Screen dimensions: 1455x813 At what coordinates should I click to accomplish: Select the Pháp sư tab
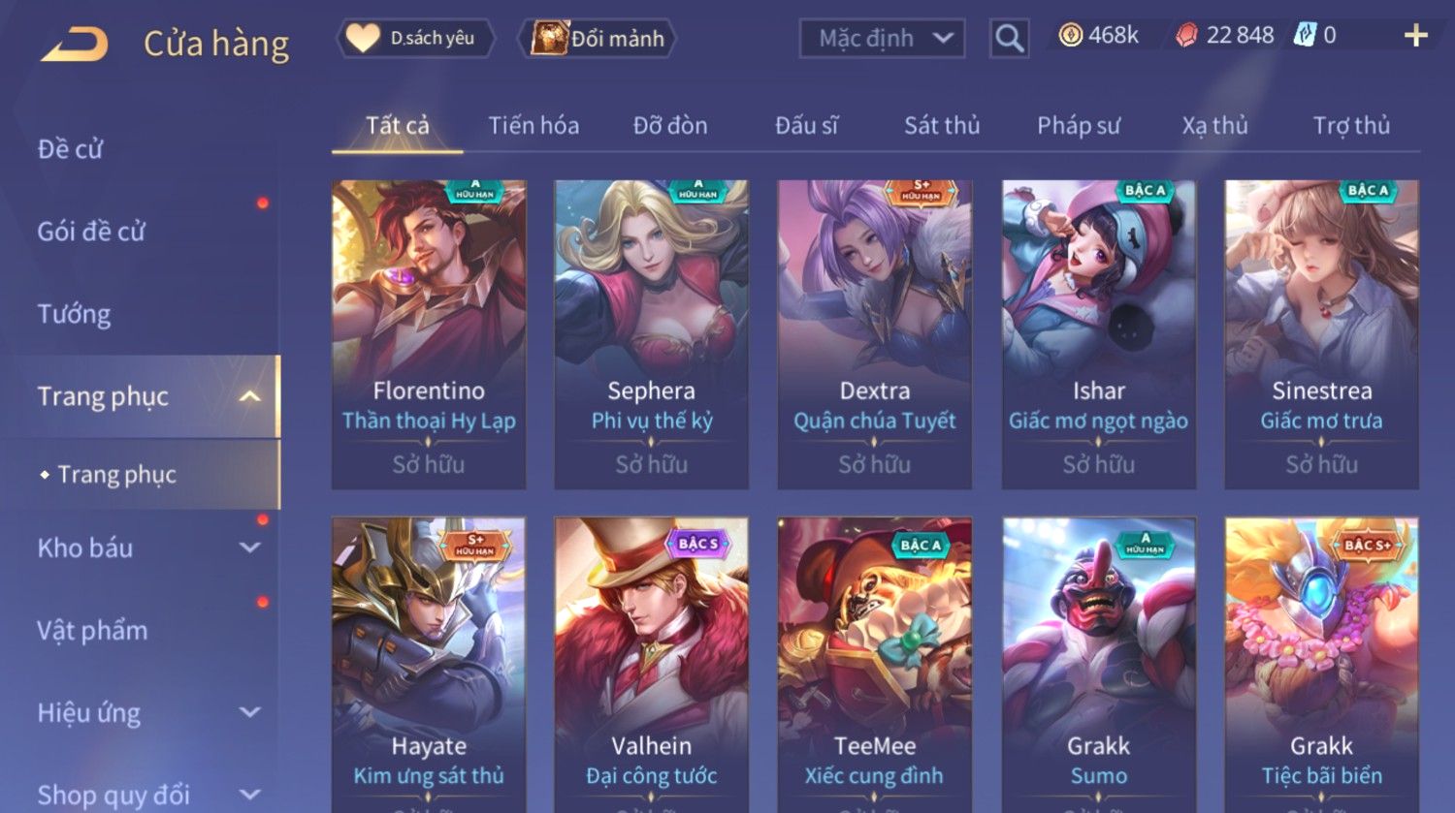pyautogui.click(x=1079, y=125)
